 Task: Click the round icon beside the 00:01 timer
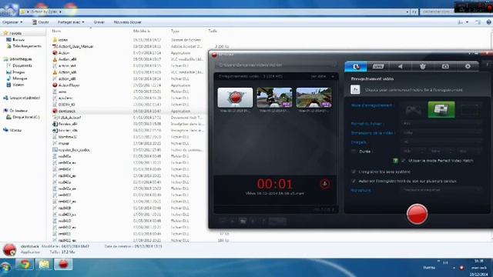click(x=325, y=184)
